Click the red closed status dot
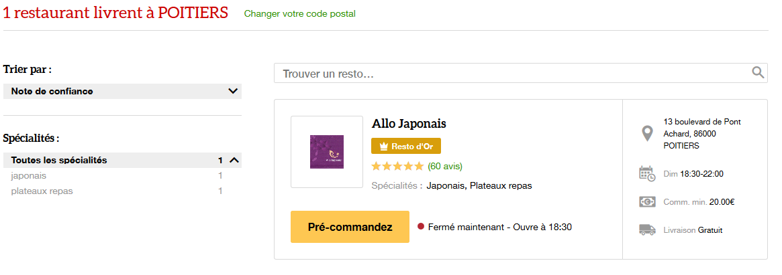This screenshot has width=782, height=275. [420, 227]
